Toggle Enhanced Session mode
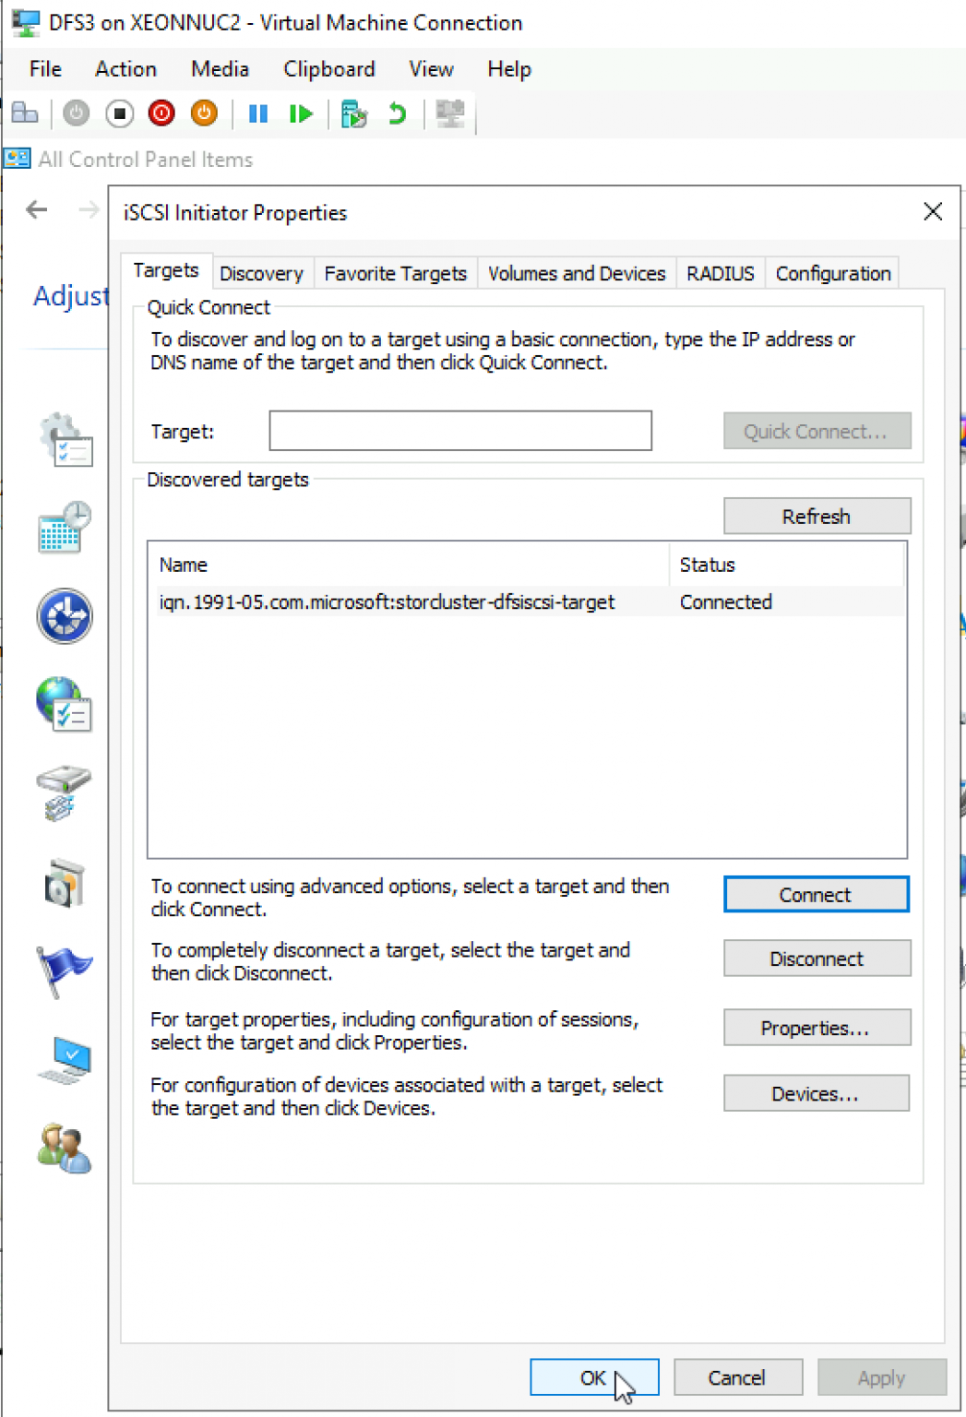This screenshot has height=1417, width=966. pos(449,113)
